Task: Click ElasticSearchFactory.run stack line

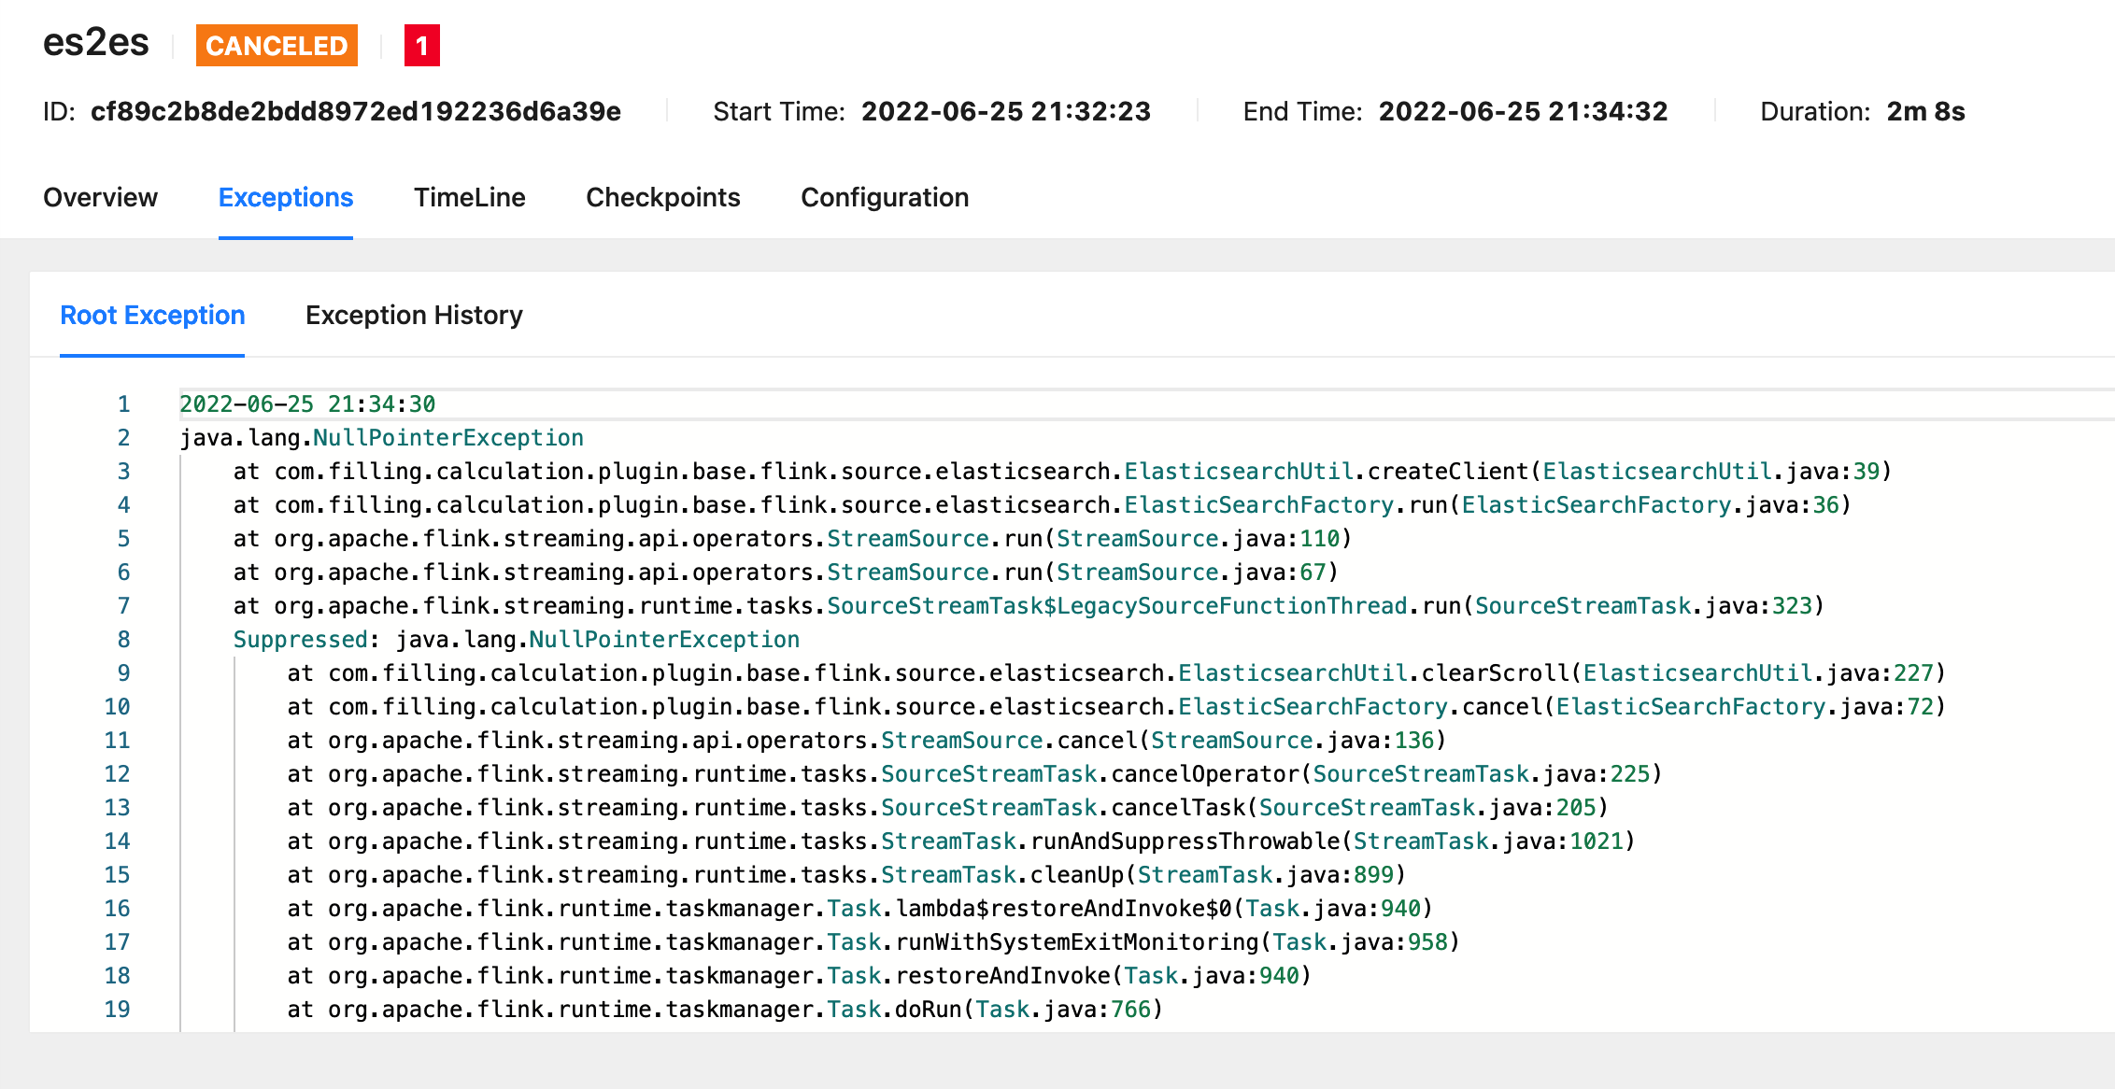Action: pos(1042,505)
